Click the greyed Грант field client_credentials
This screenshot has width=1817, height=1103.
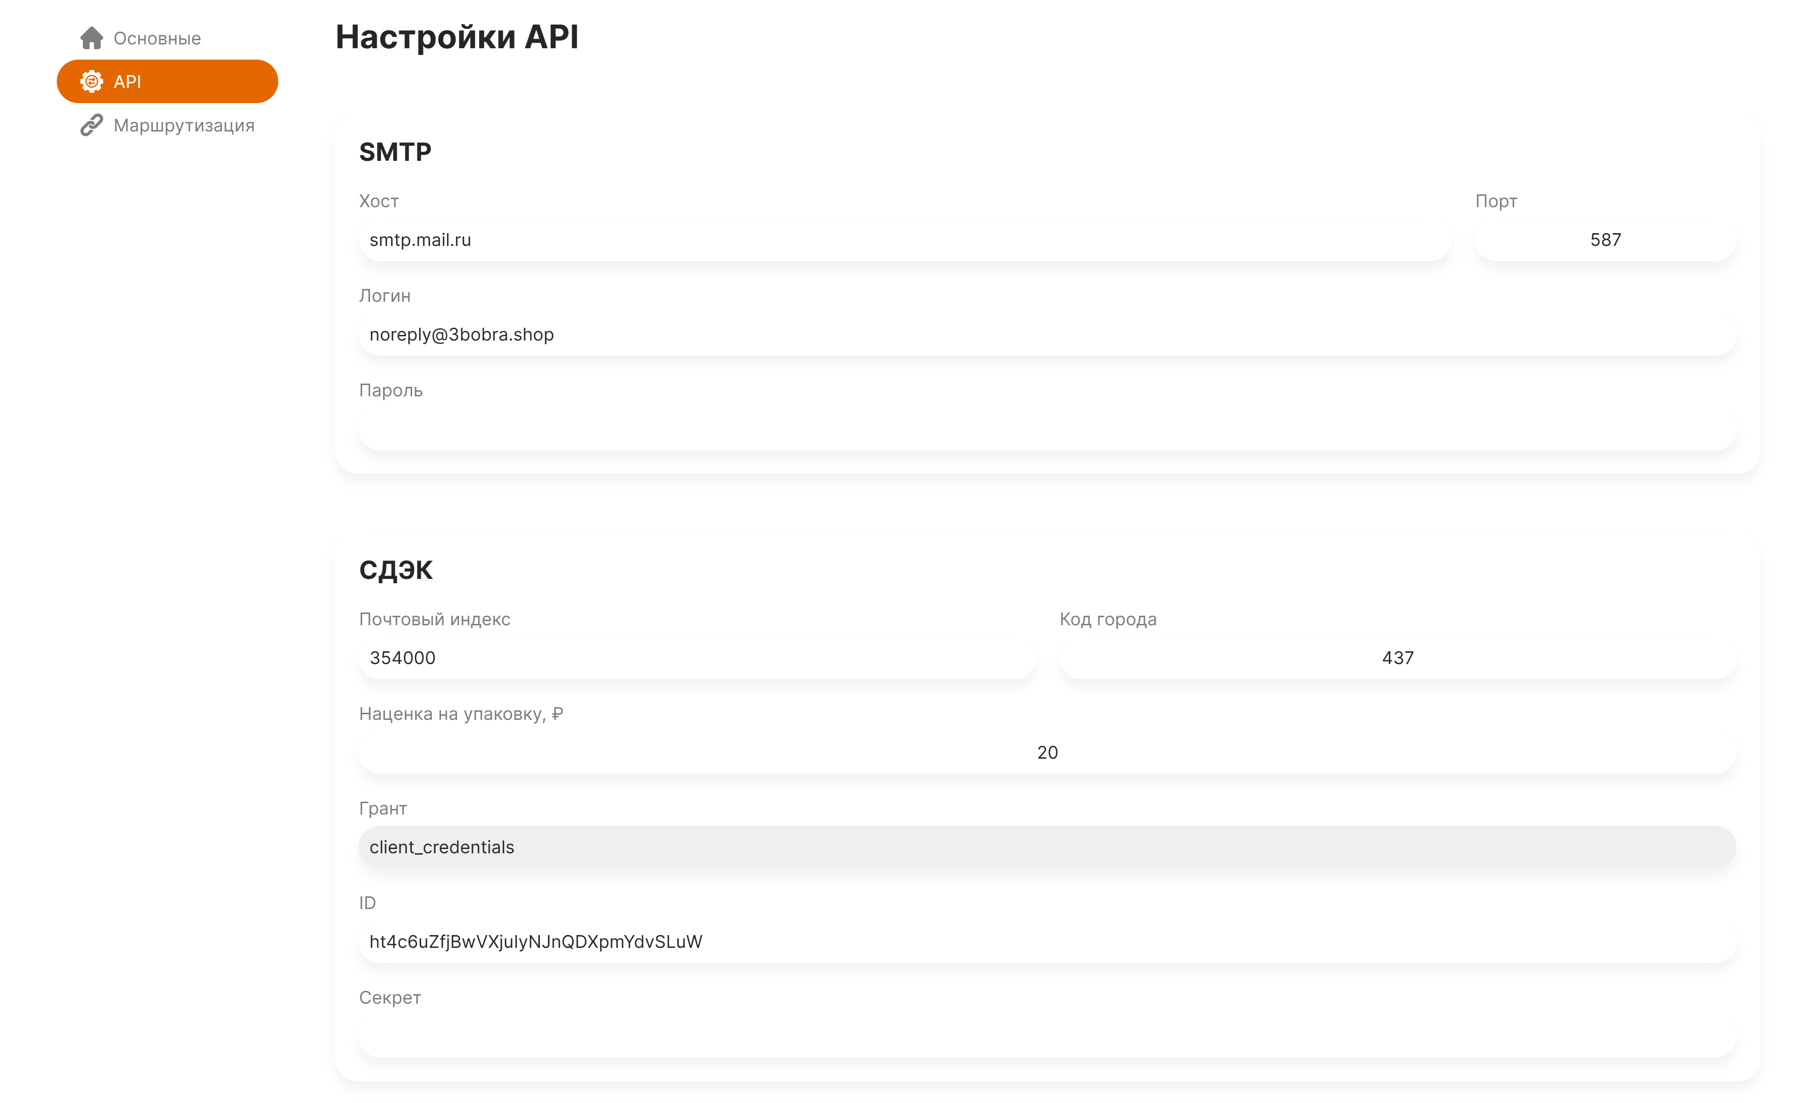tap(1046, 847)
